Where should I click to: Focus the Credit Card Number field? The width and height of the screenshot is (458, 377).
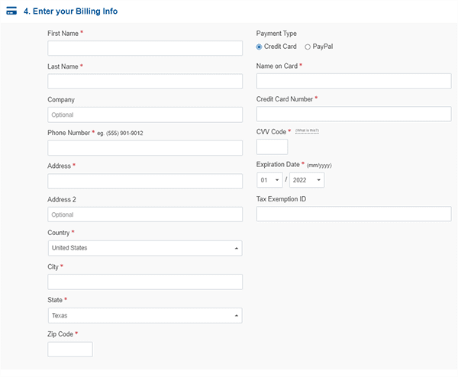[x=353, y=114]
